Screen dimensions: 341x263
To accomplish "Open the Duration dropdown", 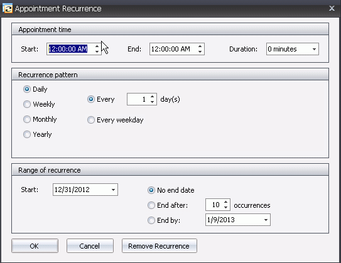I will 314,49.
